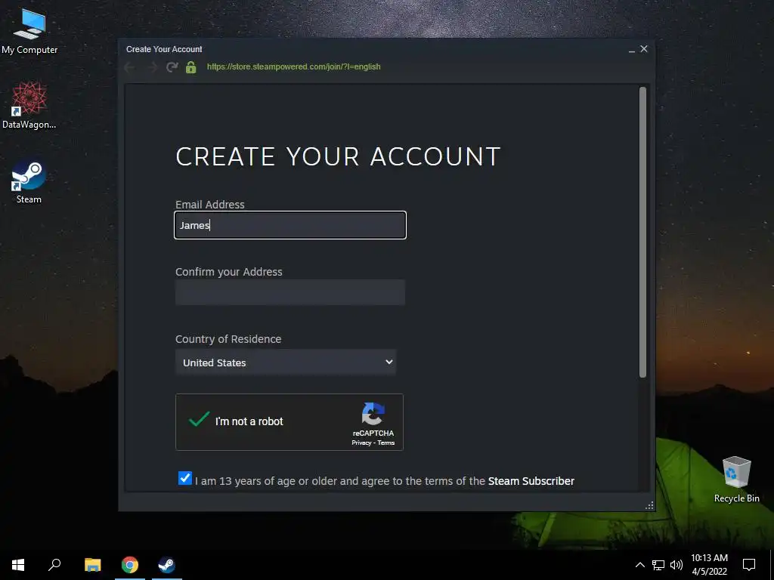
Task: Show hidden system tray icons
Action: [x=639, y=565]
